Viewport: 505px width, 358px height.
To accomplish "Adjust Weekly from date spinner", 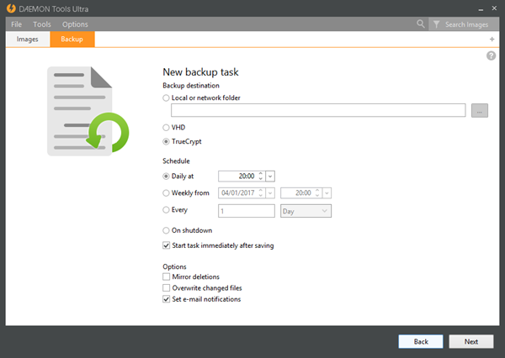I will click(x=261, y=193).
